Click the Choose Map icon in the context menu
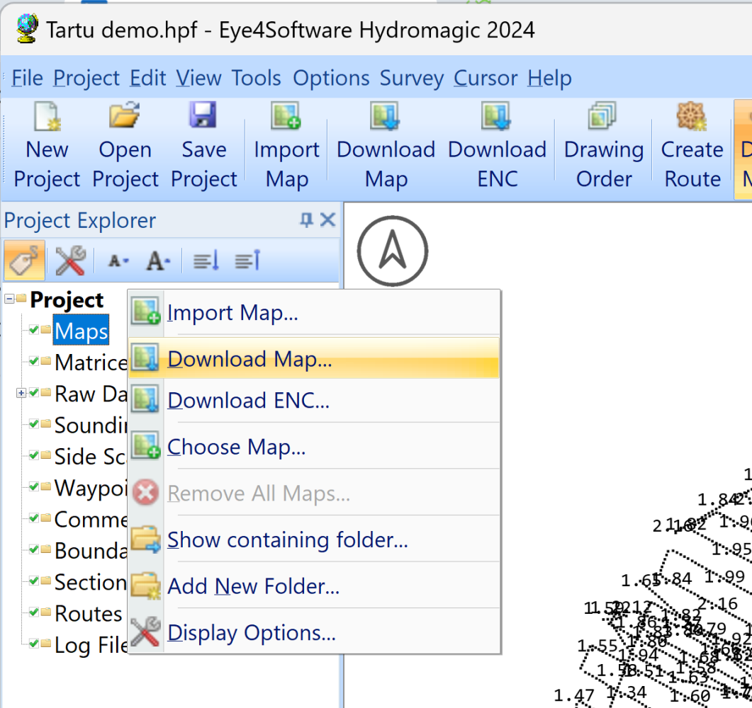Viewport: 752px width, 708px height. (x=146, y=445)
